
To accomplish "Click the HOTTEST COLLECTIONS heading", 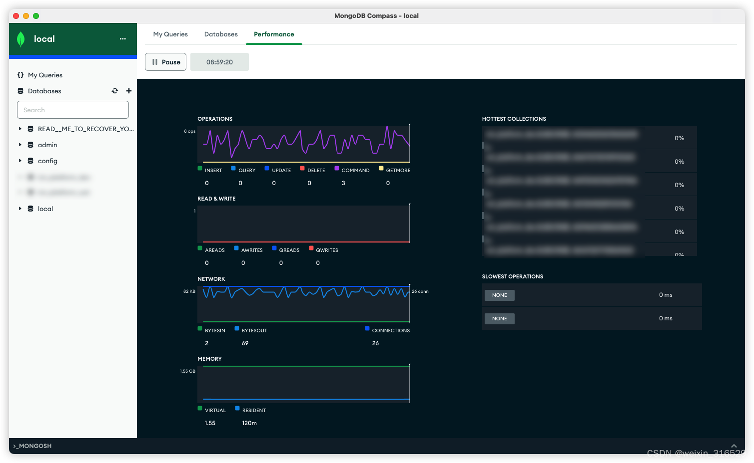I will pos(514,119).
